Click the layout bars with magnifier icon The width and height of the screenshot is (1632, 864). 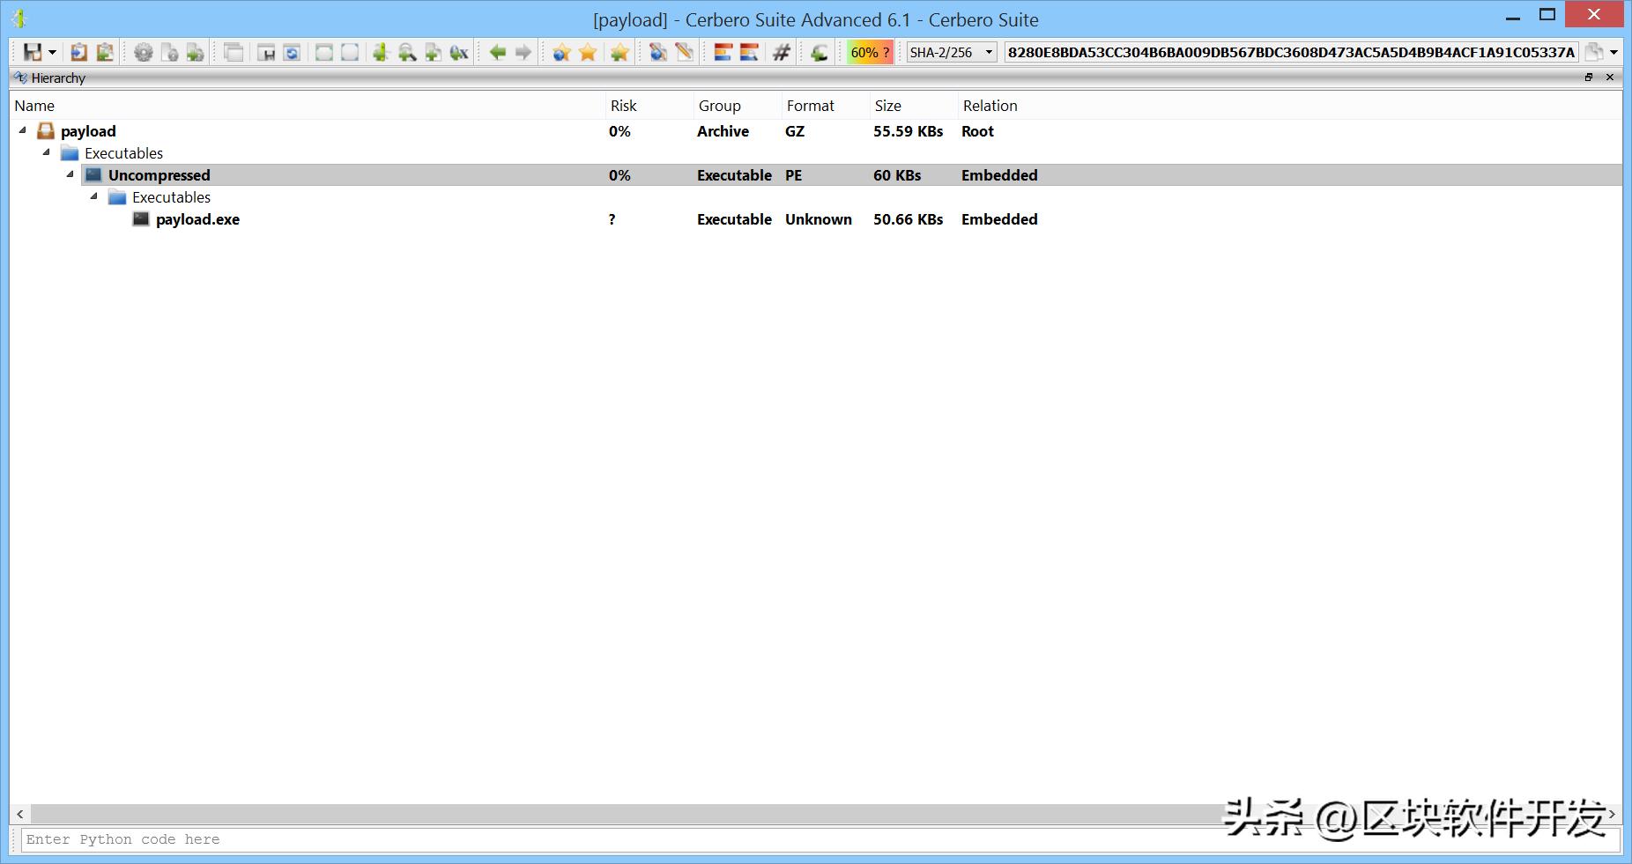coord(749,53)
